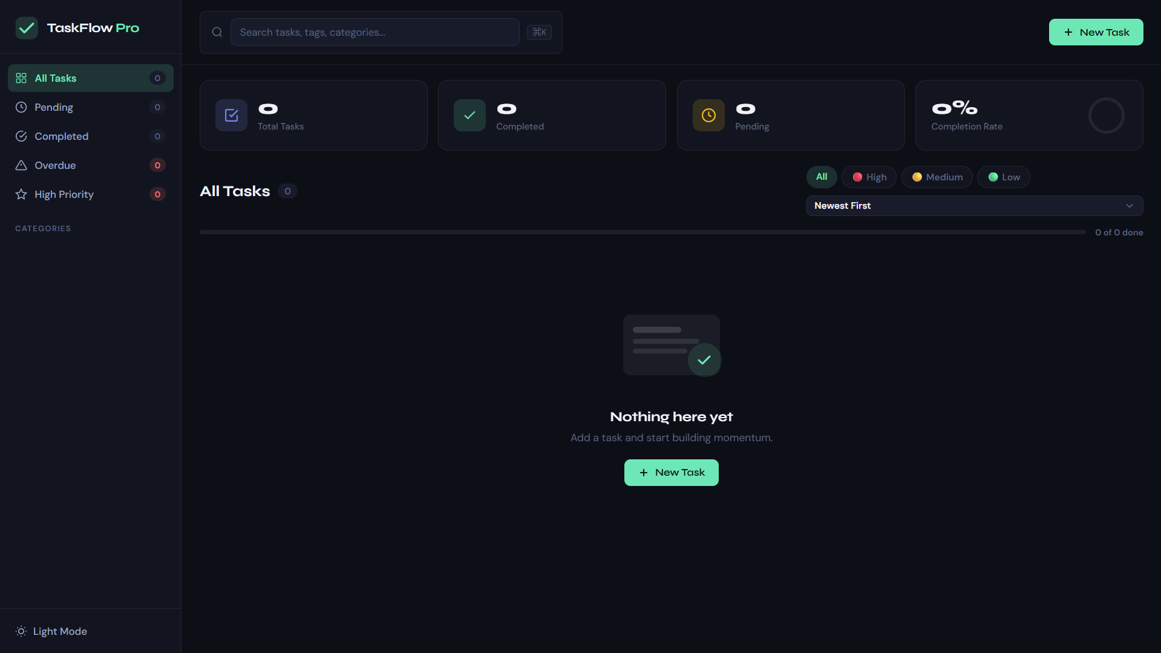Open the Newest First sort dropdown
This screenshot has height=653, width=1161.
point(974,206)
